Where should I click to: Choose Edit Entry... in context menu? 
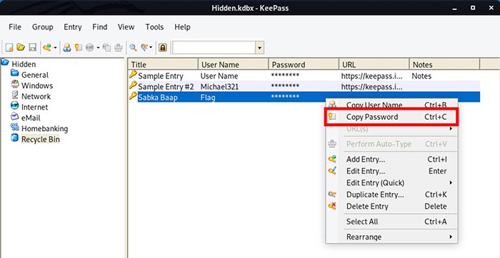coord(391,171)
